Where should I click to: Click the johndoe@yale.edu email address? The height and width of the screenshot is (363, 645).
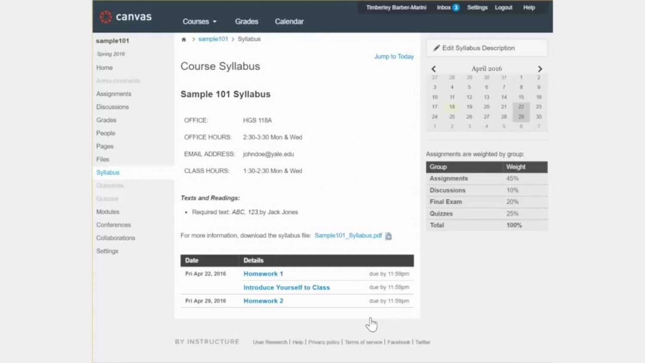pyautogui.click(x=268, y=154)
